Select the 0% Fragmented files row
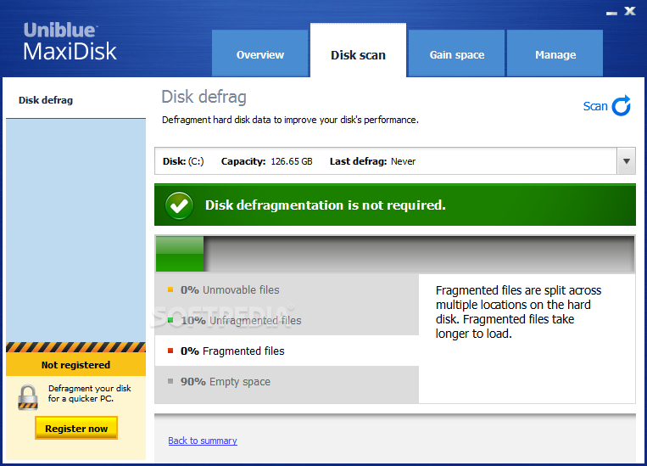The width and height of the screenshot is (647, 466). click(287, 351)
